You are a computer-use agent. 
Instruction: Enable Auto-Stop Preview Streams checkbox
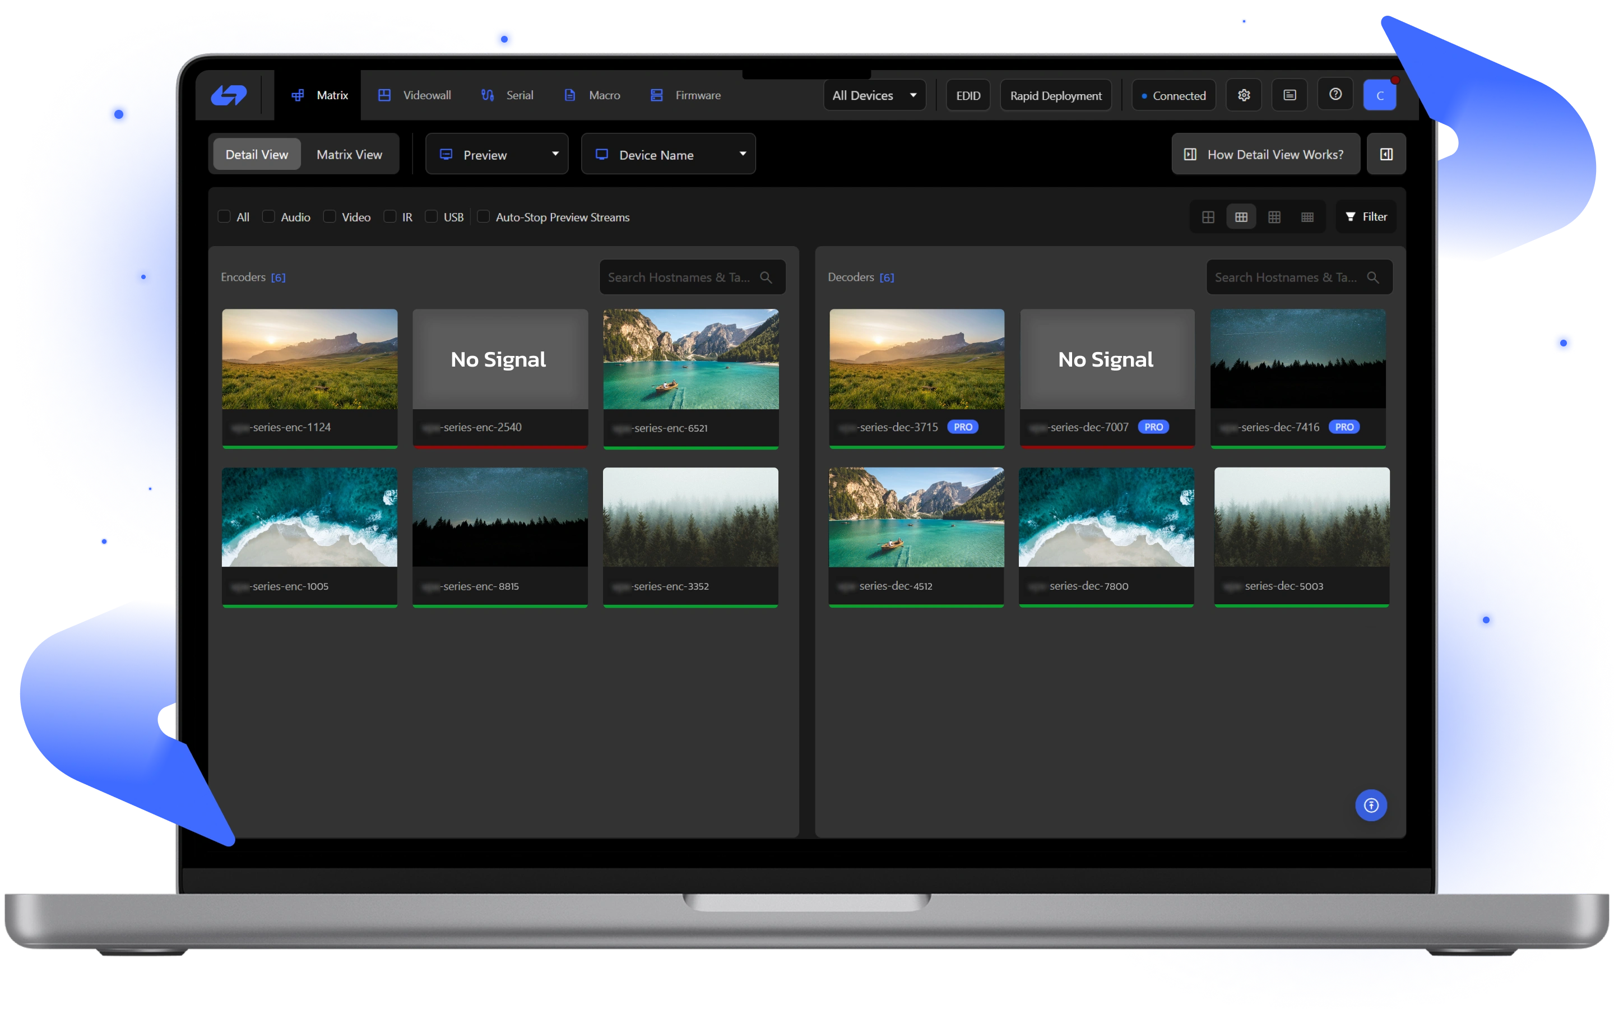(484, 217)
